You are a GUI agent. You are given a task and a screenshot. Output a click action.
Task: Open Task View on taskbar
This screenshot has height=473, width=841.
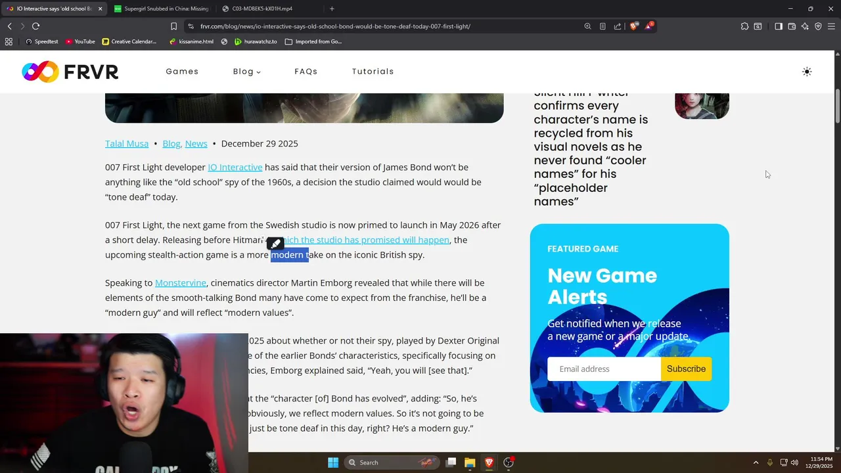(x=451, y=462)
